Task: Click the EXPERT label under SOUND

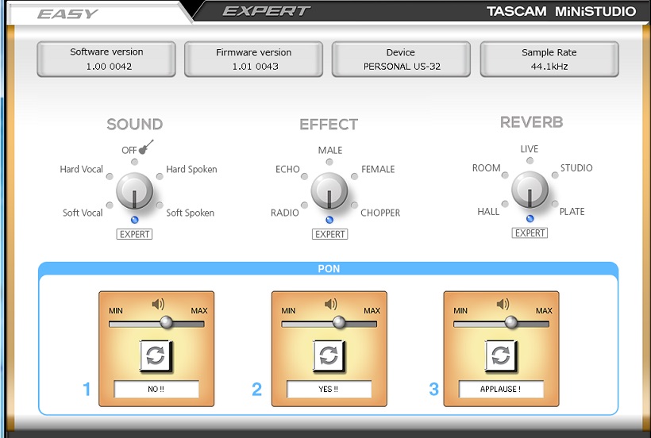Action: [134, 234]
